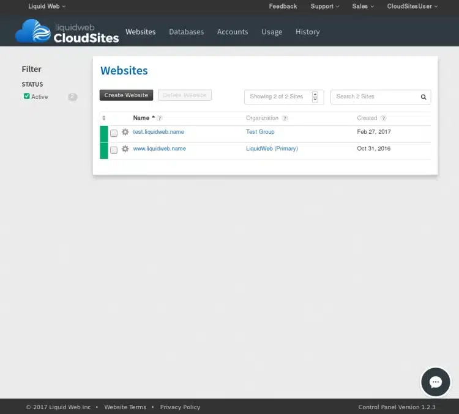This screenshot has height=414, width=459.
Task: Open the Usage tab
Action: 272,32
